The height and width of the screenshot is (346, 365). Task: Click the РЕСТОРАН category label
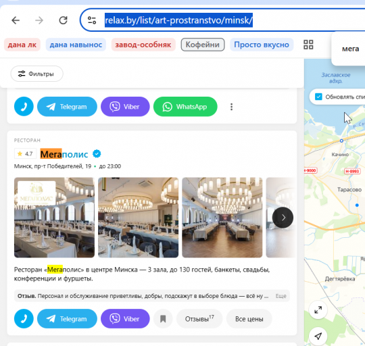pyautogui.click(x=27, y=141)
